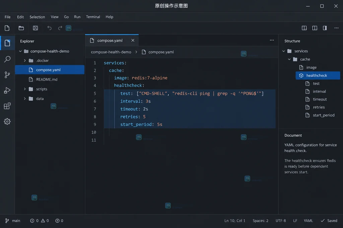Change LF line ending setting
343x228 pixels.
point(295,221)
